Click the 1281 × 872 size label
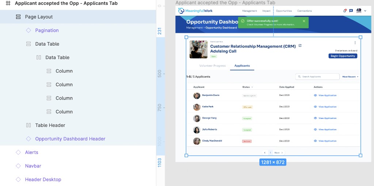This screenshot has width=374, height=186. click(273, 162)
